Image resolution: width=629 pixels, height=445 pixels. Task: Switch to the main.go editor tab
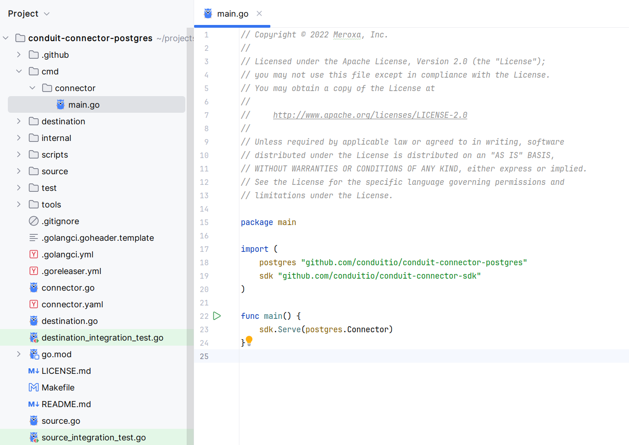pos(232,14)
